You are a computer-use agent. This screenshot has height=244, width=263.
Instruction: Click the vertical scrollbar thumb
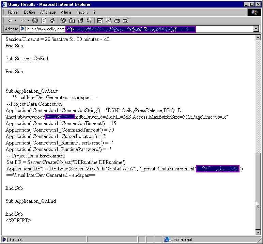(258, 191)
